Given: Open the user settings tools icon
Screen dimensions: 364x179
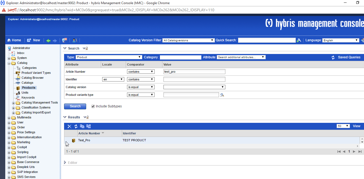Looking at the screenshot, I should coord(75,40).
